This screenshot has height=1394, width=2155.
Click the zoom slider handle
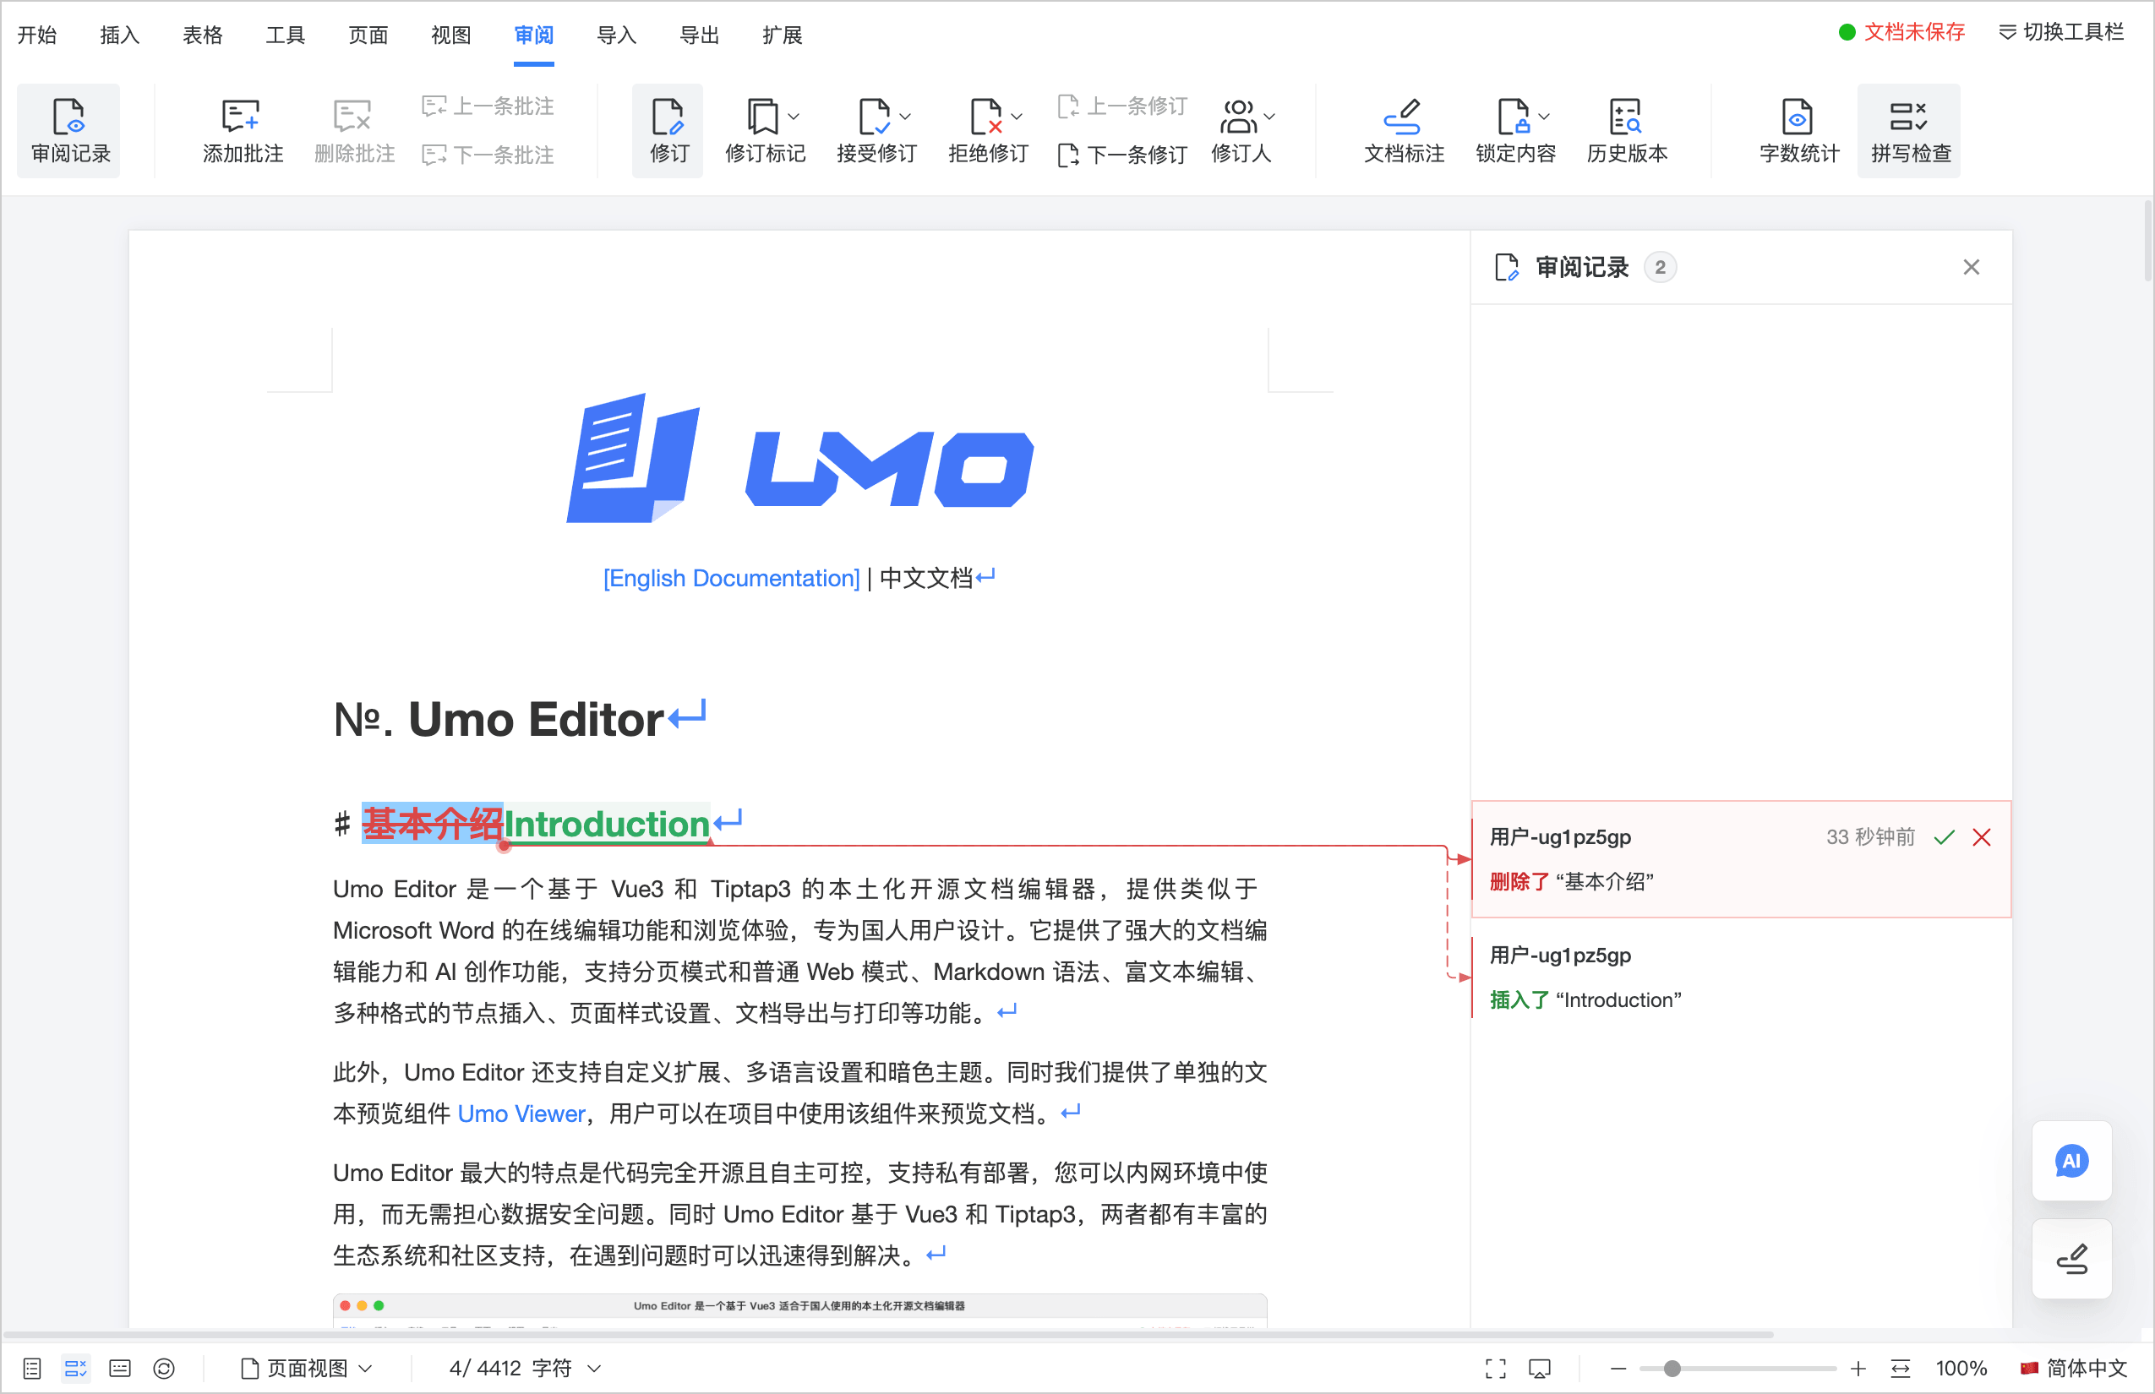pyautogui.click(x=1672, y=1368)
